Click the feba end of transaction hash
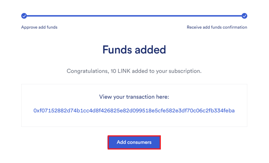Screen dimensions: 269x163 click(x=229, y=111)
